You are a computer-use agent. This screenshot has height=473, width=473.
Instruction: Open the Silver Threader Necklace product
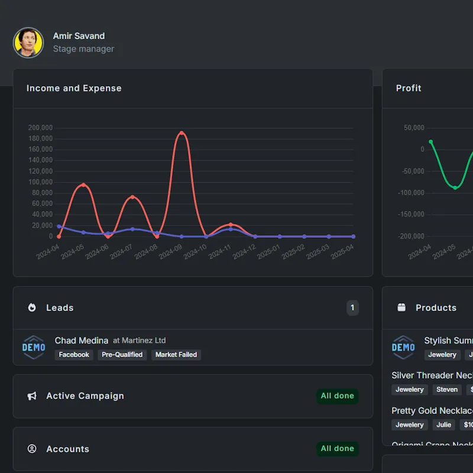[x=432, y=375]
